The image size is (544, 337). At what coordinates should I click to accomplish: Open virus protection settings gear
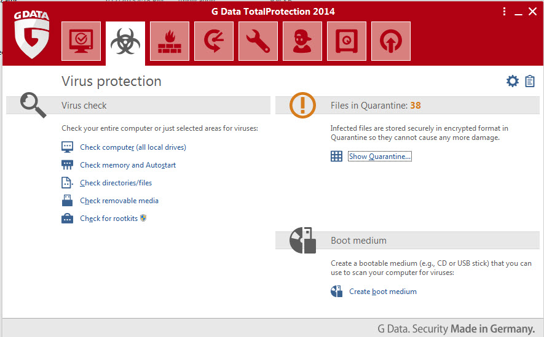[x=513, y=81]
